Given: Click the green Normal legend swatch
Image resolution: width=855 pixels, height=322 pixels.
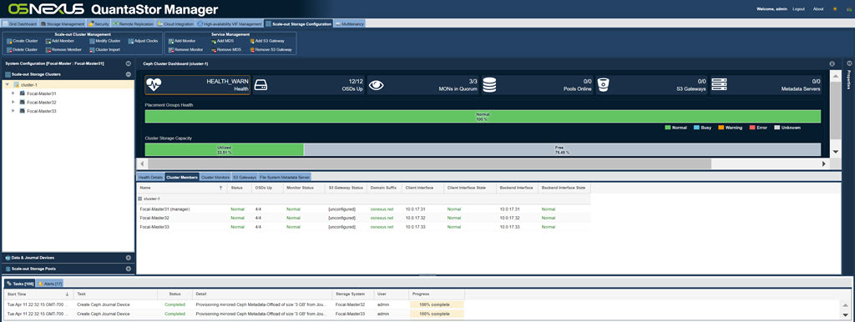Looking at the screenshot, I should tap(667, 128).
